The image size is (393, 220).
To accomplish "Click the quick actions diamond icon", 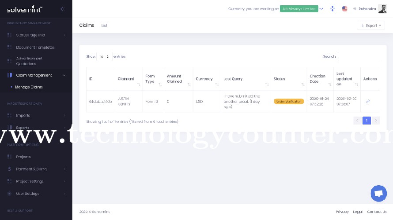I will 333,9.
